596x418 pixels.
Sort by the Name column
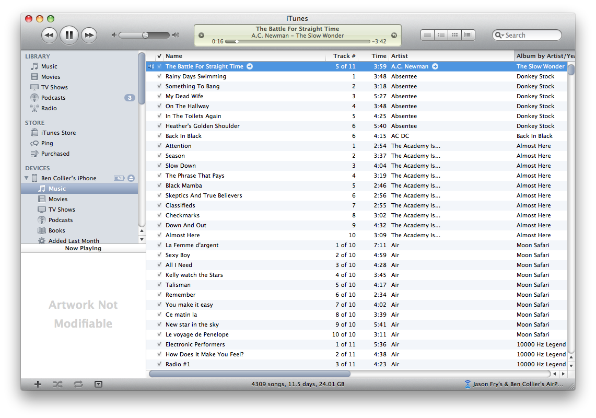point(245,56)
